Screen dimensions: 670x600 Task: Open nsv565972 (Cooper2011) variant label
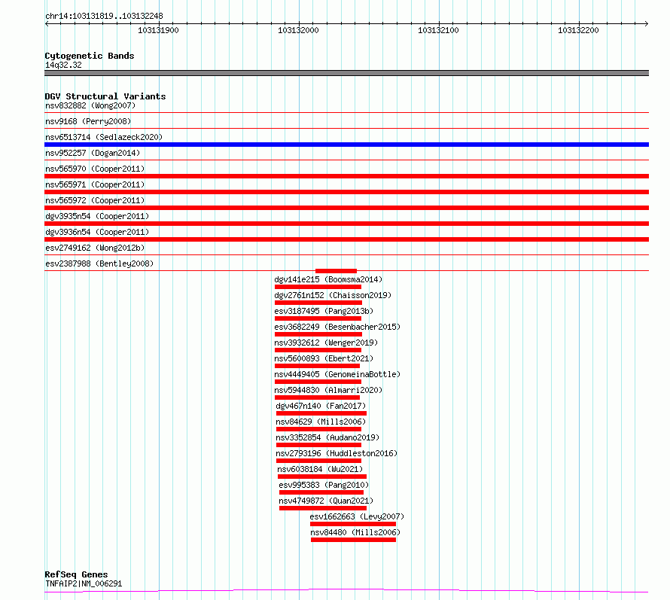tap(95, 200)
